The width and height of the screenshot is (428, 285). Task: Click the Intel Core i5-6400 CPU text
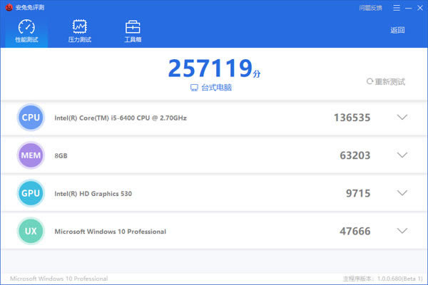tap(121, 118)
